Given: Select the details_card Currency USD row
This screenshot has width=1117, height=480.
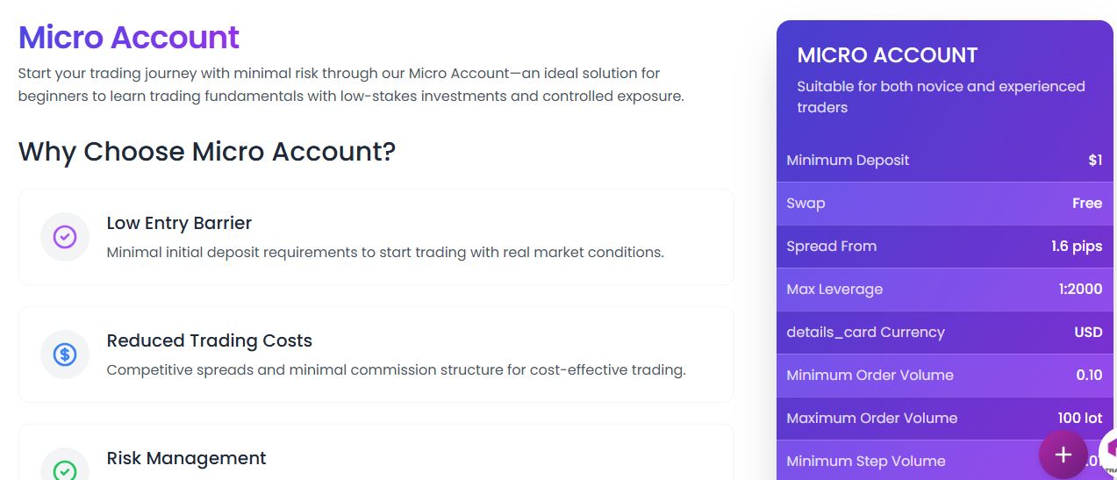Looking at the screenshot, I should pyautogui.click(x=944, y=333).
